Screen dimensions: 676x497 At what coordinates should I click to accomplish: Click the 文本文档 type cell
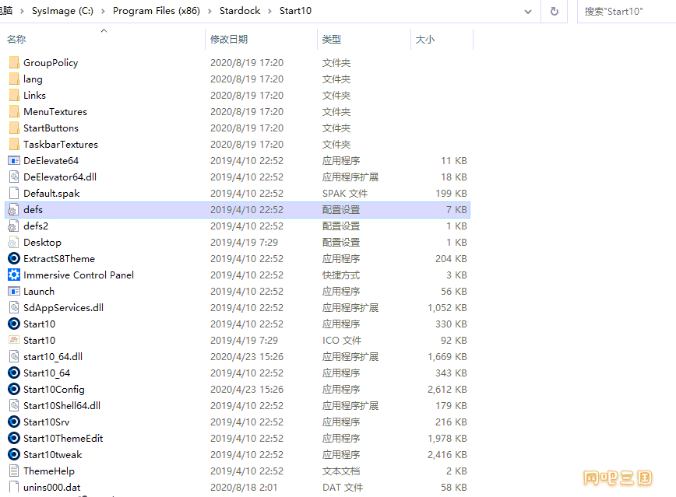[x=340, y=471]
